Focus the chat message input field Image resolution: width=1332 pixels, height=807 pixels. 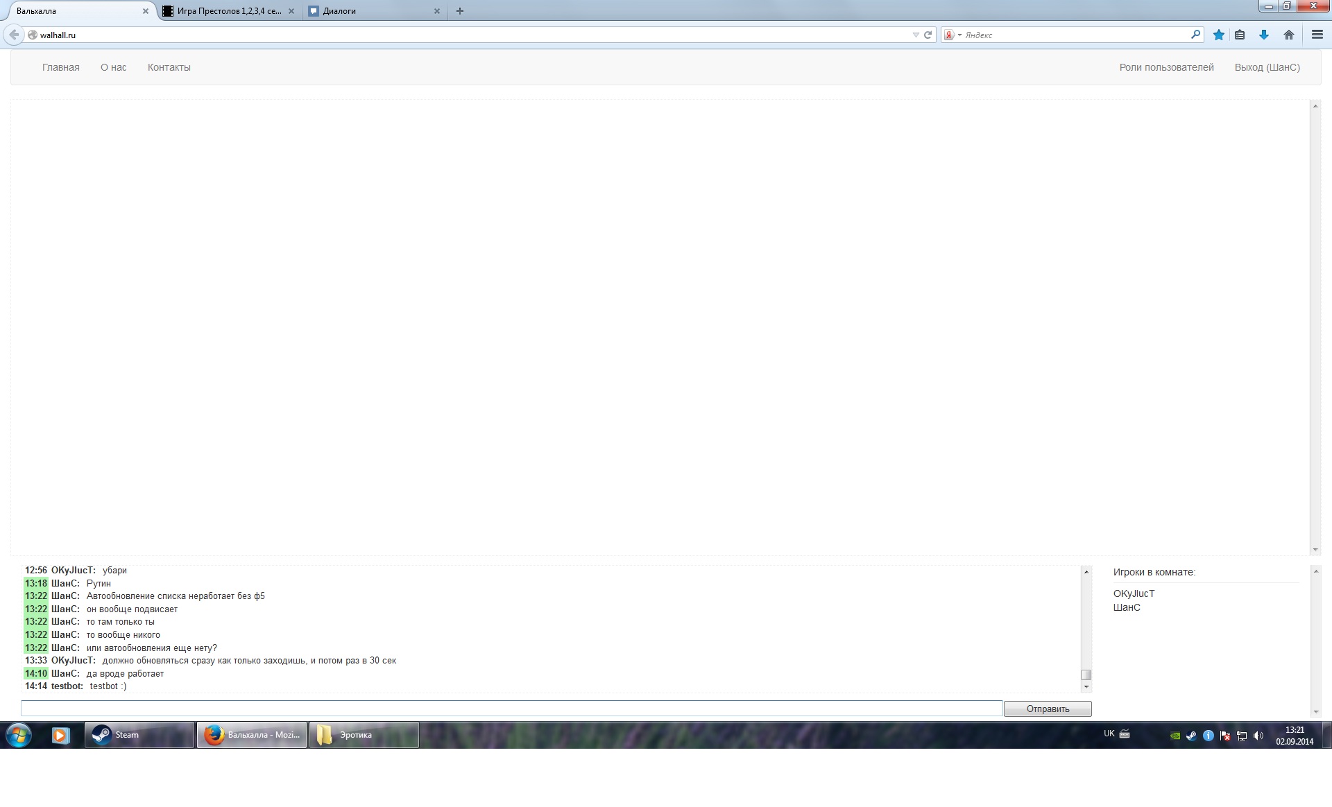[x=511, y=708]
